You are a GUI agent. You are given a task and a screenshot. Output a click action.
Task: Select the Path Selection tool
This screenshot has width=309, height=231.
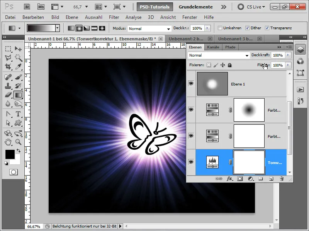click(x=8, y=123)
